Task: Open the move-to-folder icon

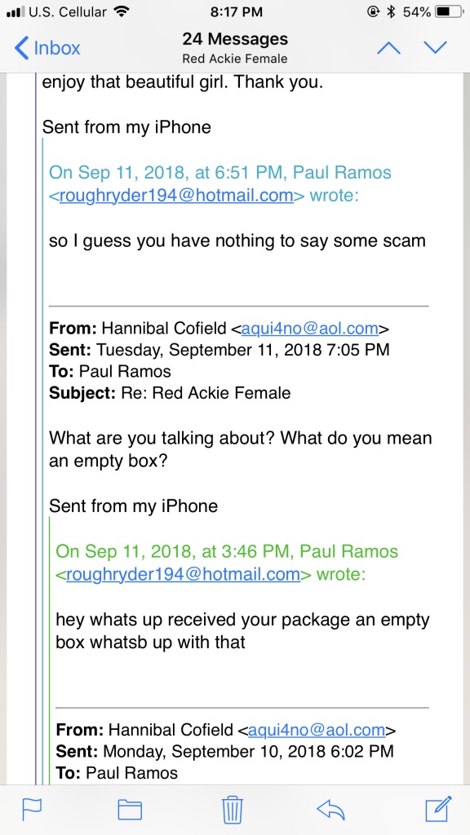Action: click(x=130, y=810)
